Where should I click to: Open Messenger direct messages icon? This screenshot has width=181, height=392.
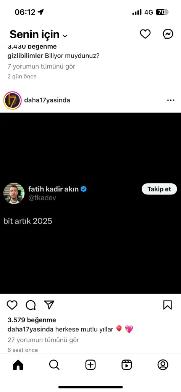pyautogui.click(x=168, y=34)
